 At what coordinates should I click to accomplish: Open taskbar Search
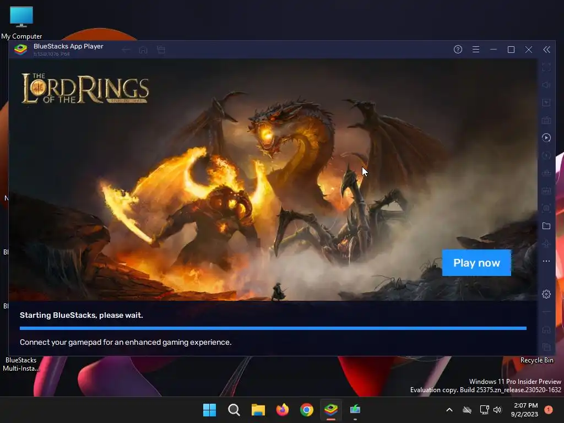tap(234, 410)
